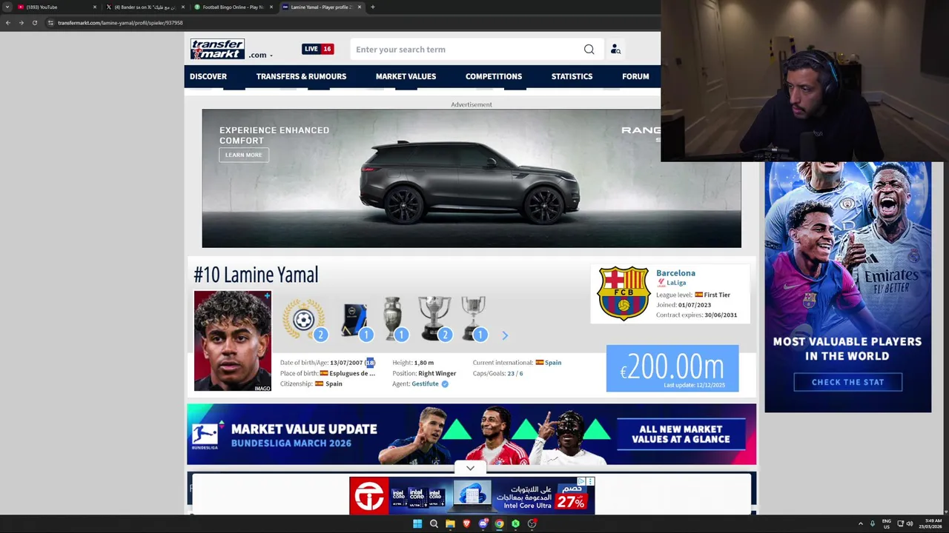The height and width of the screenshot is (533, 949).
Task: Click the golden ball award badge
Action: coord(303,319)
